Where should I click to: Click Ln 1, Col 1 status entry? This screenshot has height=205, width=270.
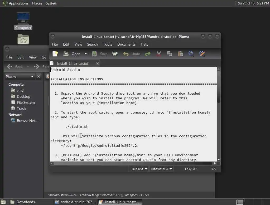coord(191,169)
